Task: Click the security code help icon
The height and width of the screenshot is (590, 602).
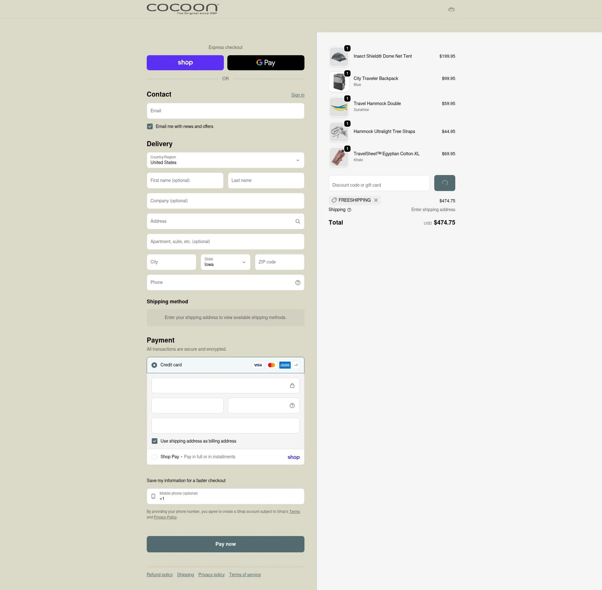Action: pyautogui.click(x=292, y=406)
